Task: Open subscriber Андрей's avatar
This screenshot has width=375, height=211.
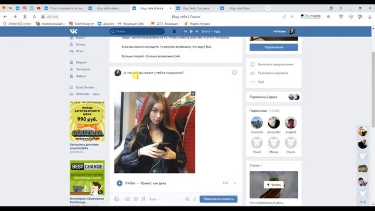Action: pyautogui.click(x=291, y=122)
